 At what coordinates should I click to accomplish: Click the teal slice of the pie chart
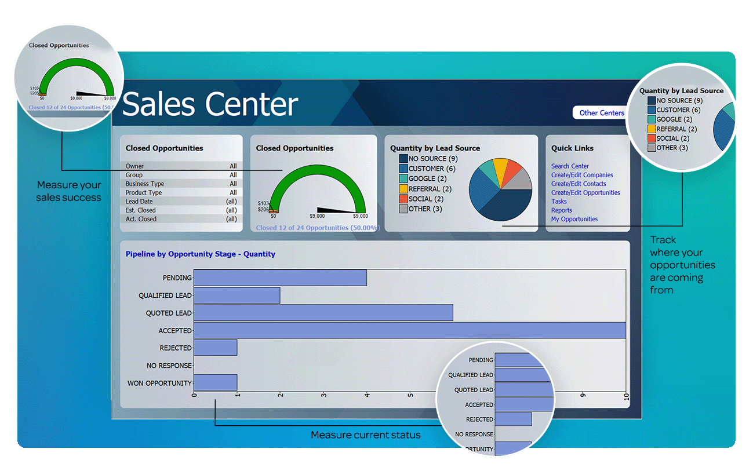[x=489, y=173]
